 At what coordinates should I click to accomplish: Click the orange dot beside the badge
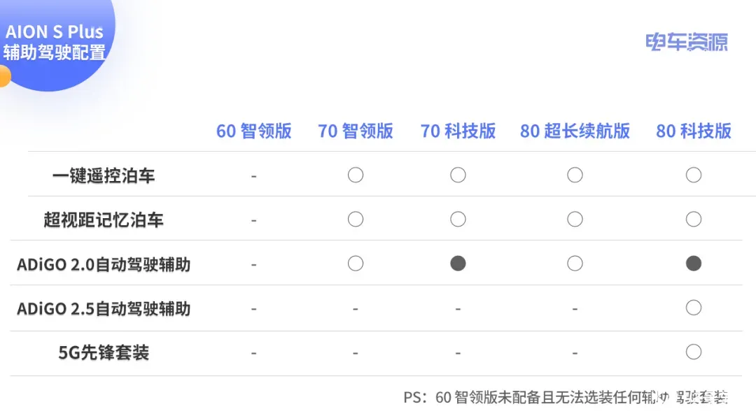click(4, 76)
